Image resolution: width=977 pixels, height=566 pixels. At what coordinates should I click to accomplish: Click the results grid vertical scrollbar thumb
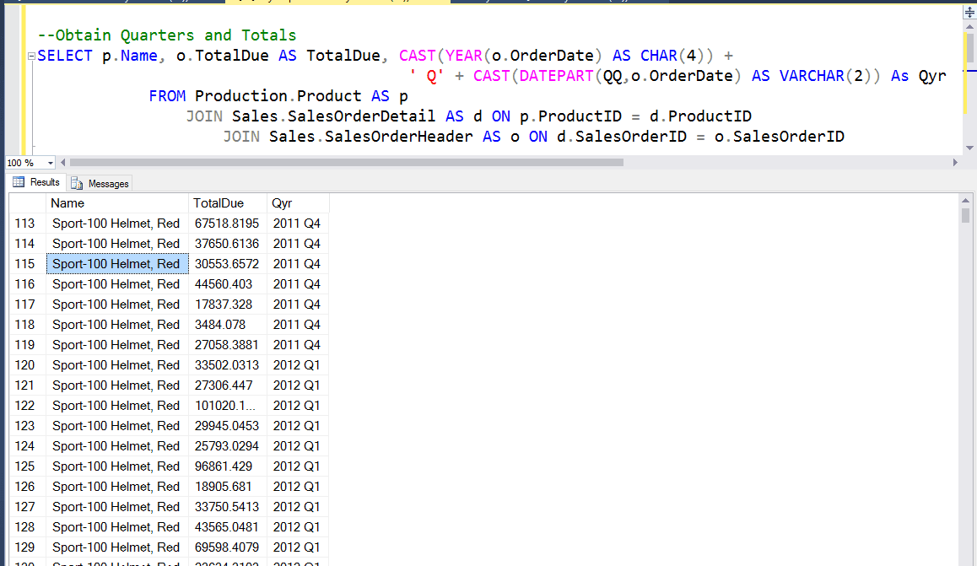tap(966, 216)
